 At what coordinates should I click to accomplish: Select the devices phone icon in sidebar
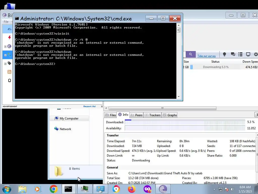[x=9, y=80]
